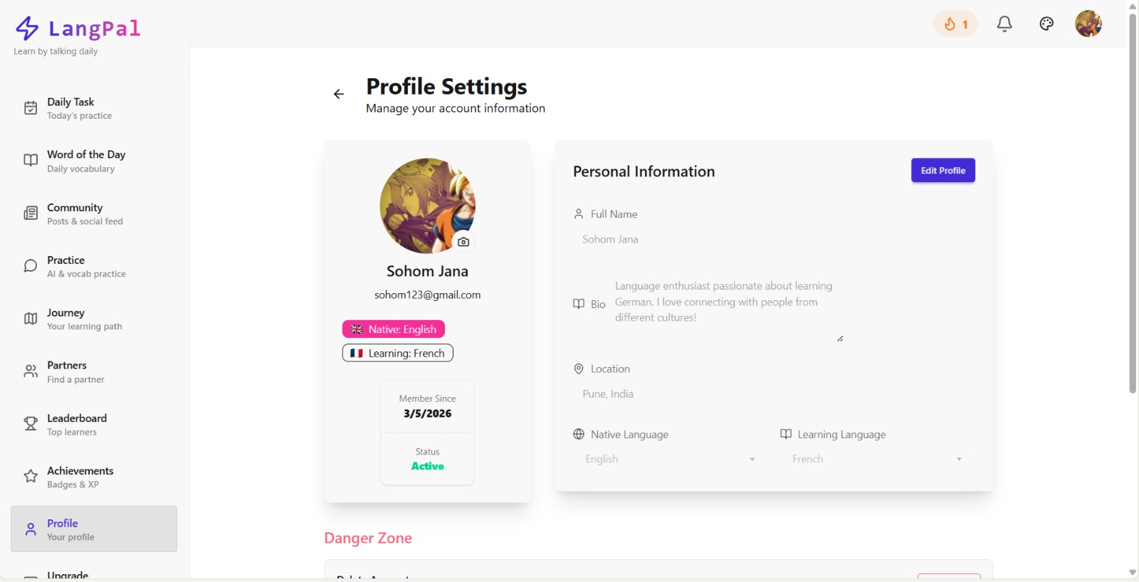Open the account avatar in top right corner
Viewport: 1139px width, 582px height.
click(x=1088, y=23)
